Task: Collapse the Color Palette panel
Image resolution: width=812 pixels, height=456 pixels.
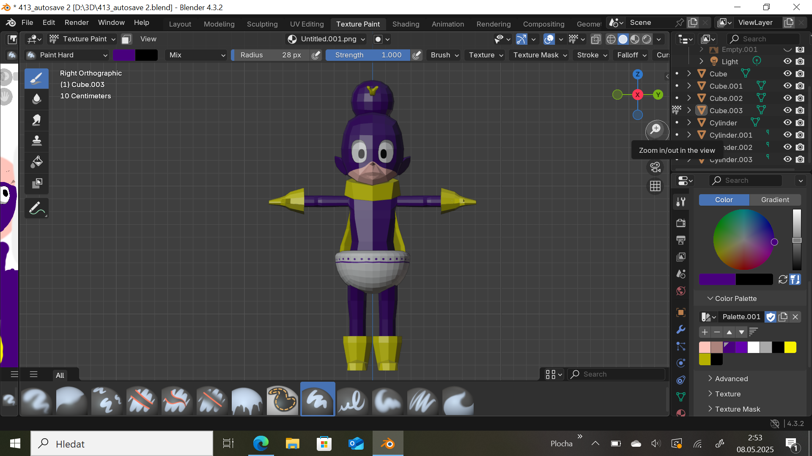Action: (x=736, y=299)
